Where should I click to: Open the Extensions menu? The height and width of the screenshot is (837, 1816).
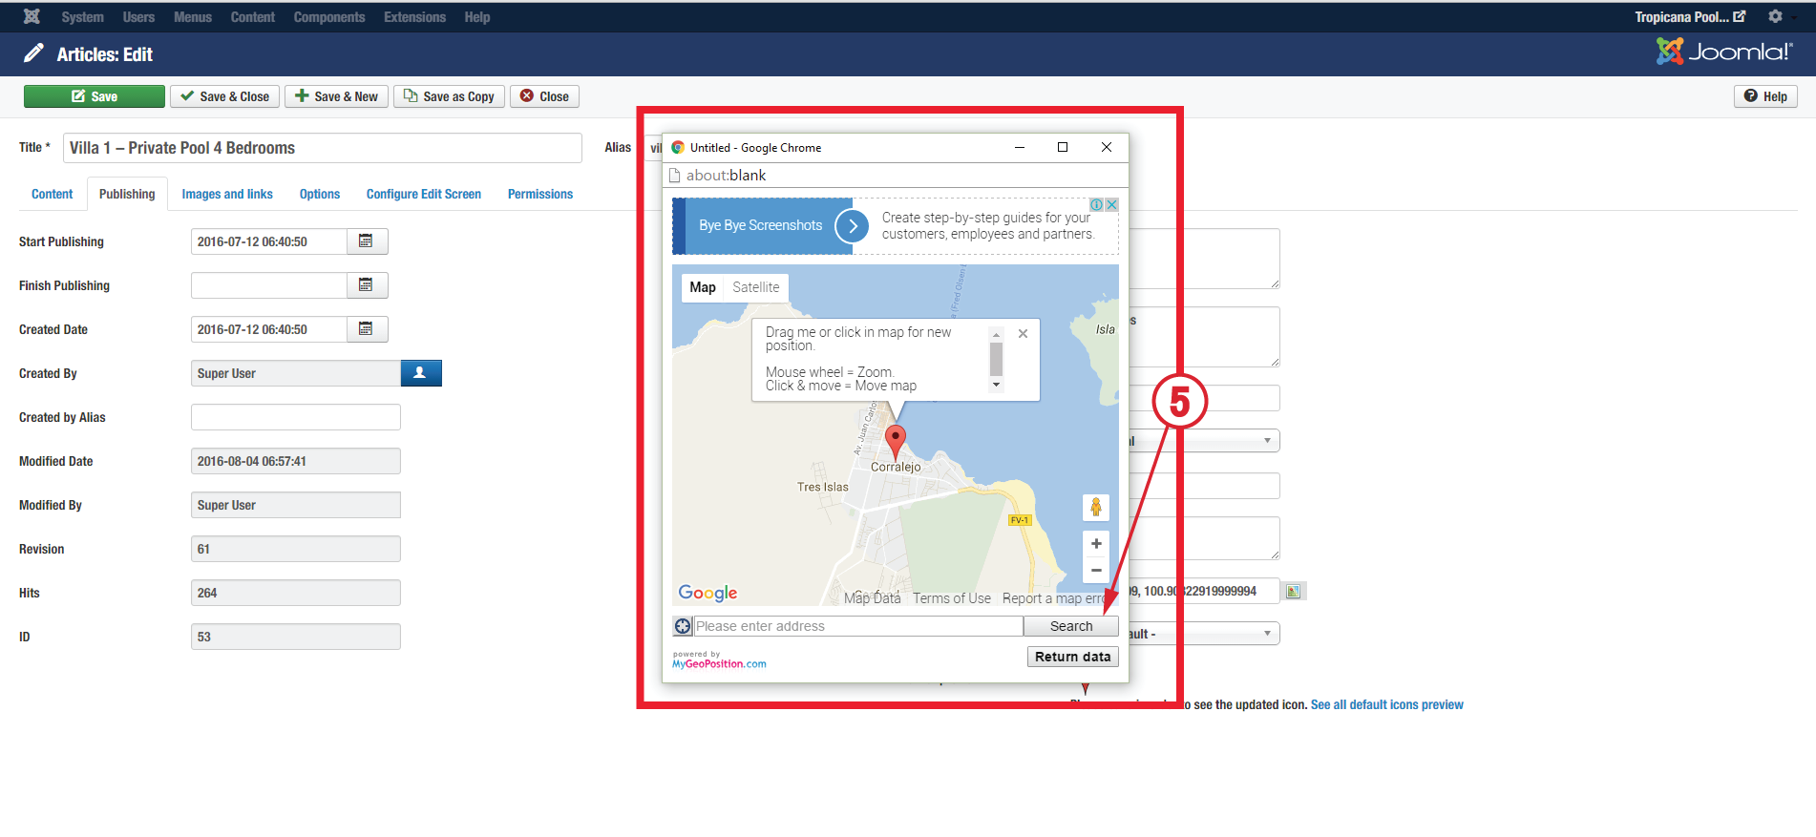point(414,17)
